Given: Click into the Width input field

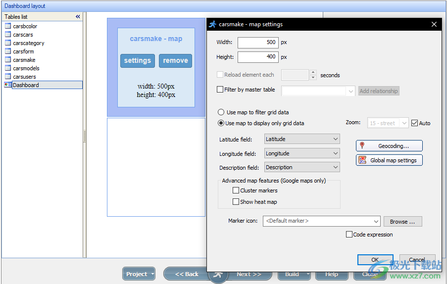Looking at the screenshot, I should click(257, 43).
